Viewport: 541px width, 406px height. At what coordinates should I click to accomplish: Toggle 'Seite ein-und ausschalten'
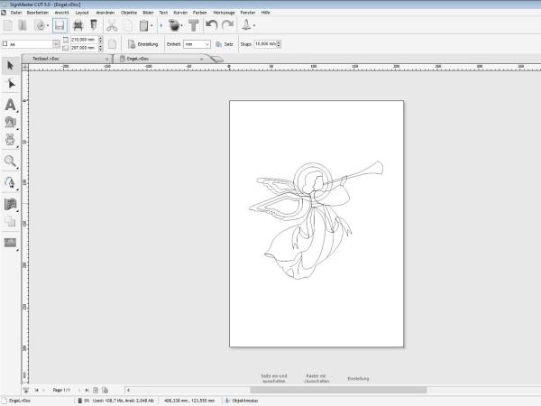tap(274, 378)
